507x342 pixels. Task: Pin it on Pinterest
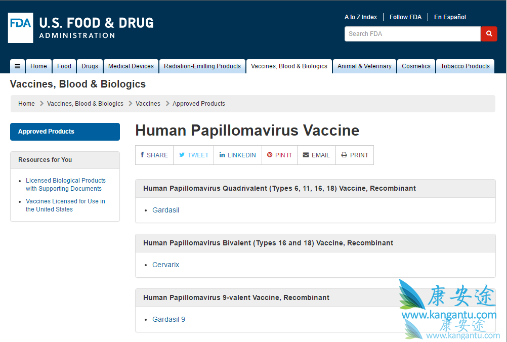pyautogui.click(x=279, y=155)
